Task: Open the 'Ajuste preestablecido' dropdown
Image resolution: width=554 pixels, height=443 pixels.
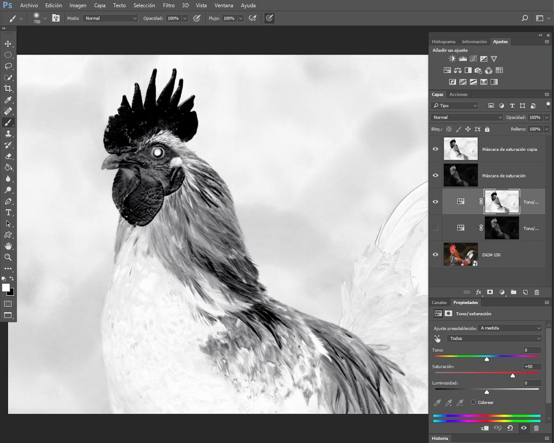Action: (x=510, y=328)
